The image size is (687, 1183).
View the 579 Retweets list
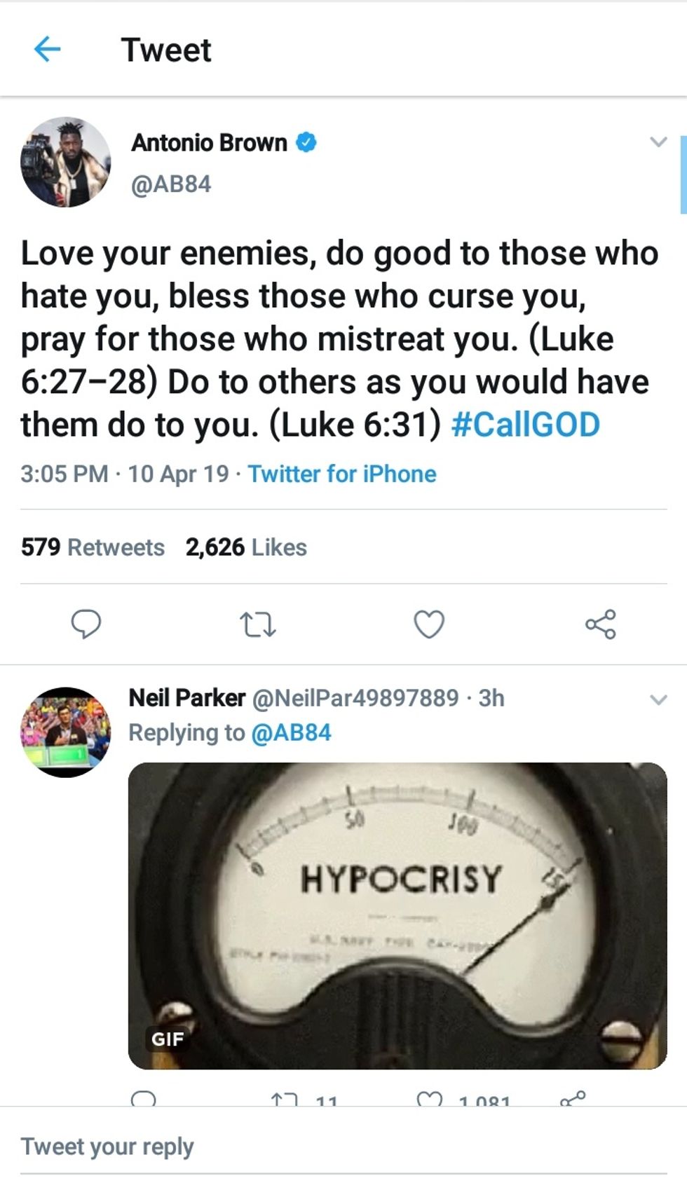tap(93, 547)
